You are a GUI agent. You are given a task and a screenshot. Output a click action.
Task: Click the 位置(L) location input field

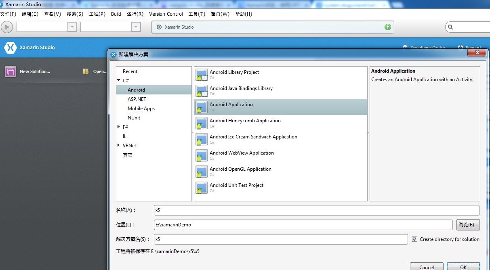tap(303, 225)
